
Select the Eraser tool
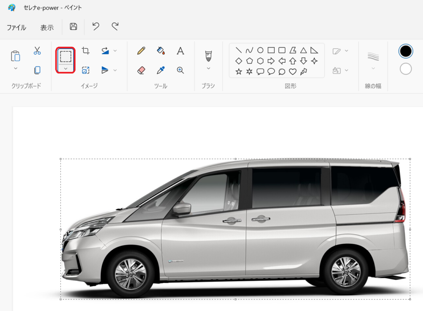141,70
